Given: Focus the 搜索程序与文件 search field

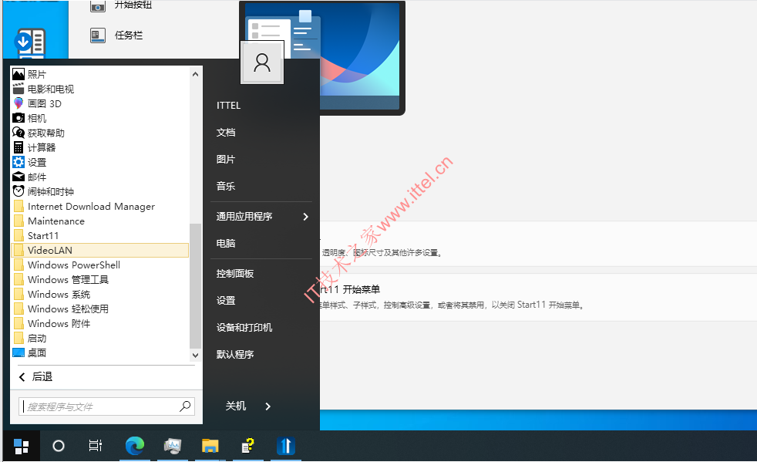Looking at the screenshot, I should pyautogui.click(x=106, y=406).
